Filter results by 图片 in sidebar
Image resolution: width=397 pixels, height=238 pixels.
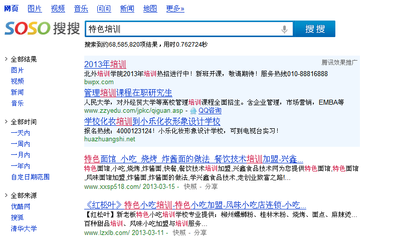tap(17, 70)
